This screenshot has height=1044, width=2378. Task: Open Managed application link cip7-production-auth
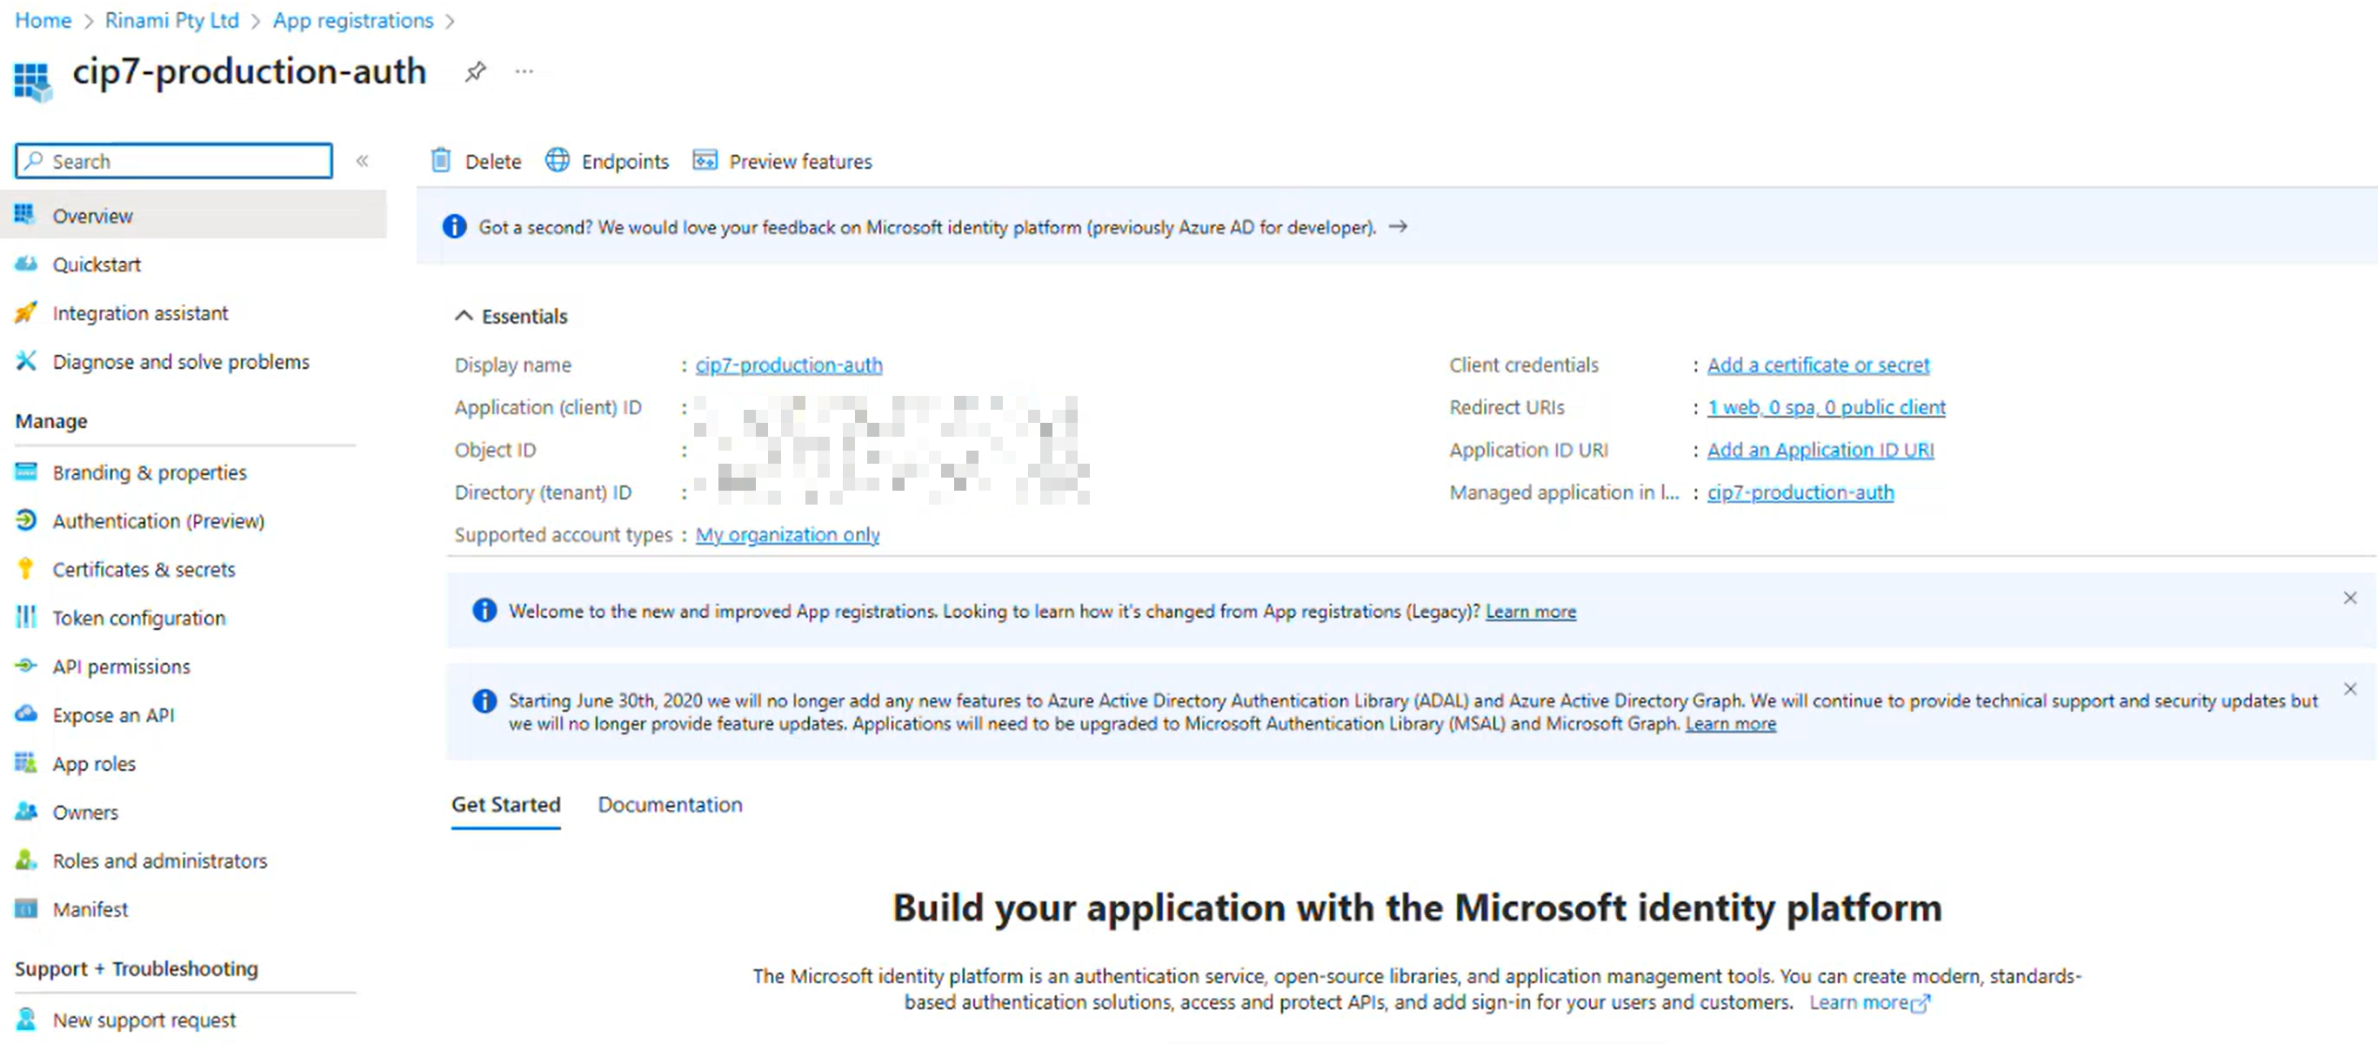coord(1800,492)
